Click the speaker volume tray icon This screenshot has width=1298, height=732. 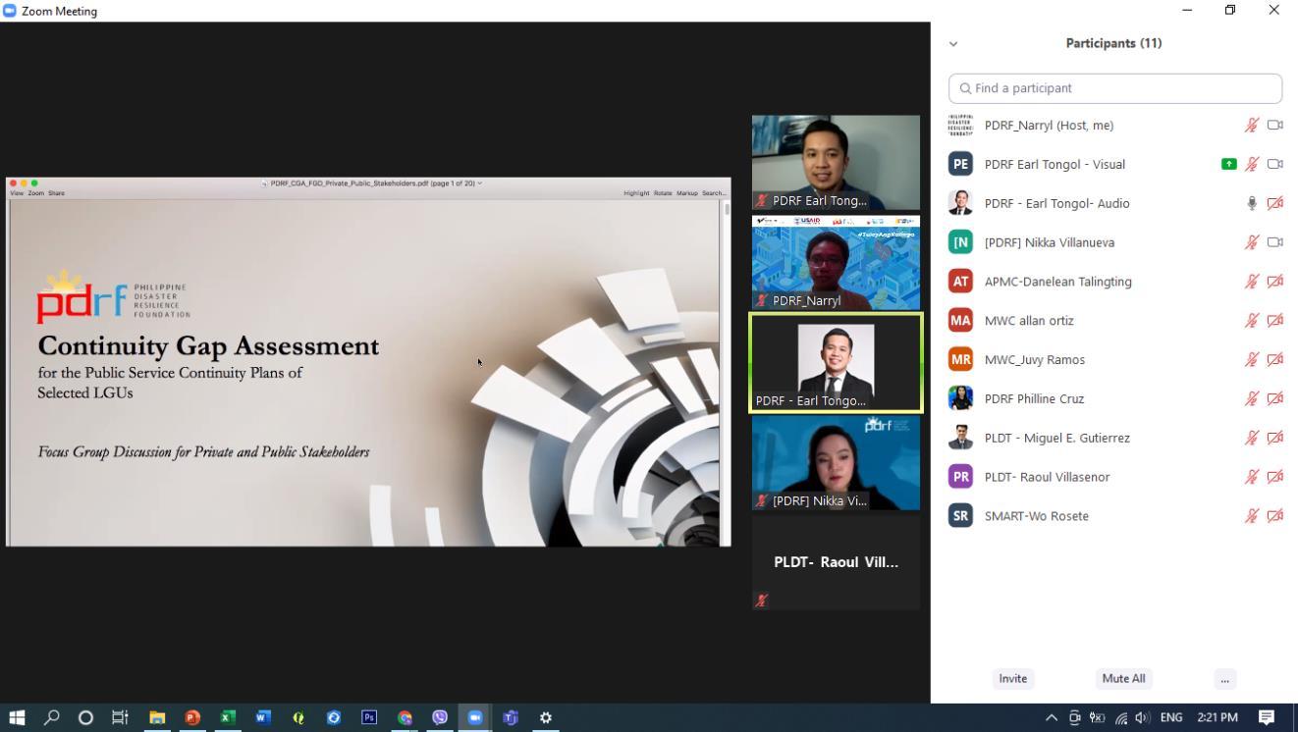[1142, 717]
